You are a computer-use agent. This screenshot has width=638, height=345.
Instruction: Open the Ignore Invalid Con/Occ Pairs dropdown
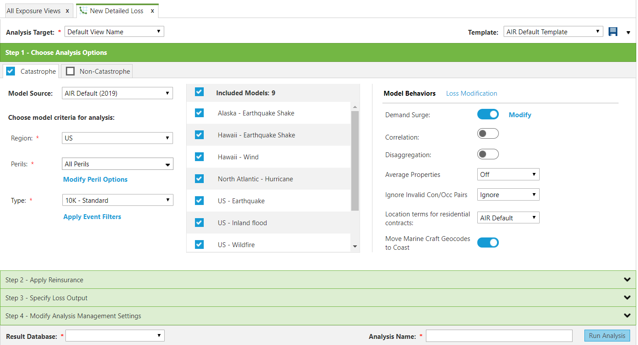(508, 194)
